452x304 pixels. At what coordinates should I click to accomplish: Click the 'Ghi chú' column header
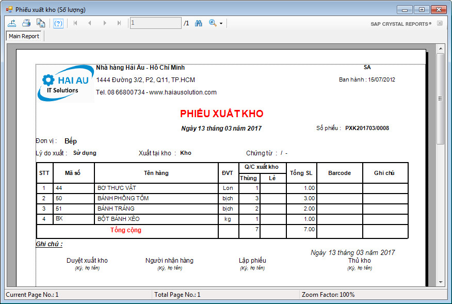(x=384, y=173)
